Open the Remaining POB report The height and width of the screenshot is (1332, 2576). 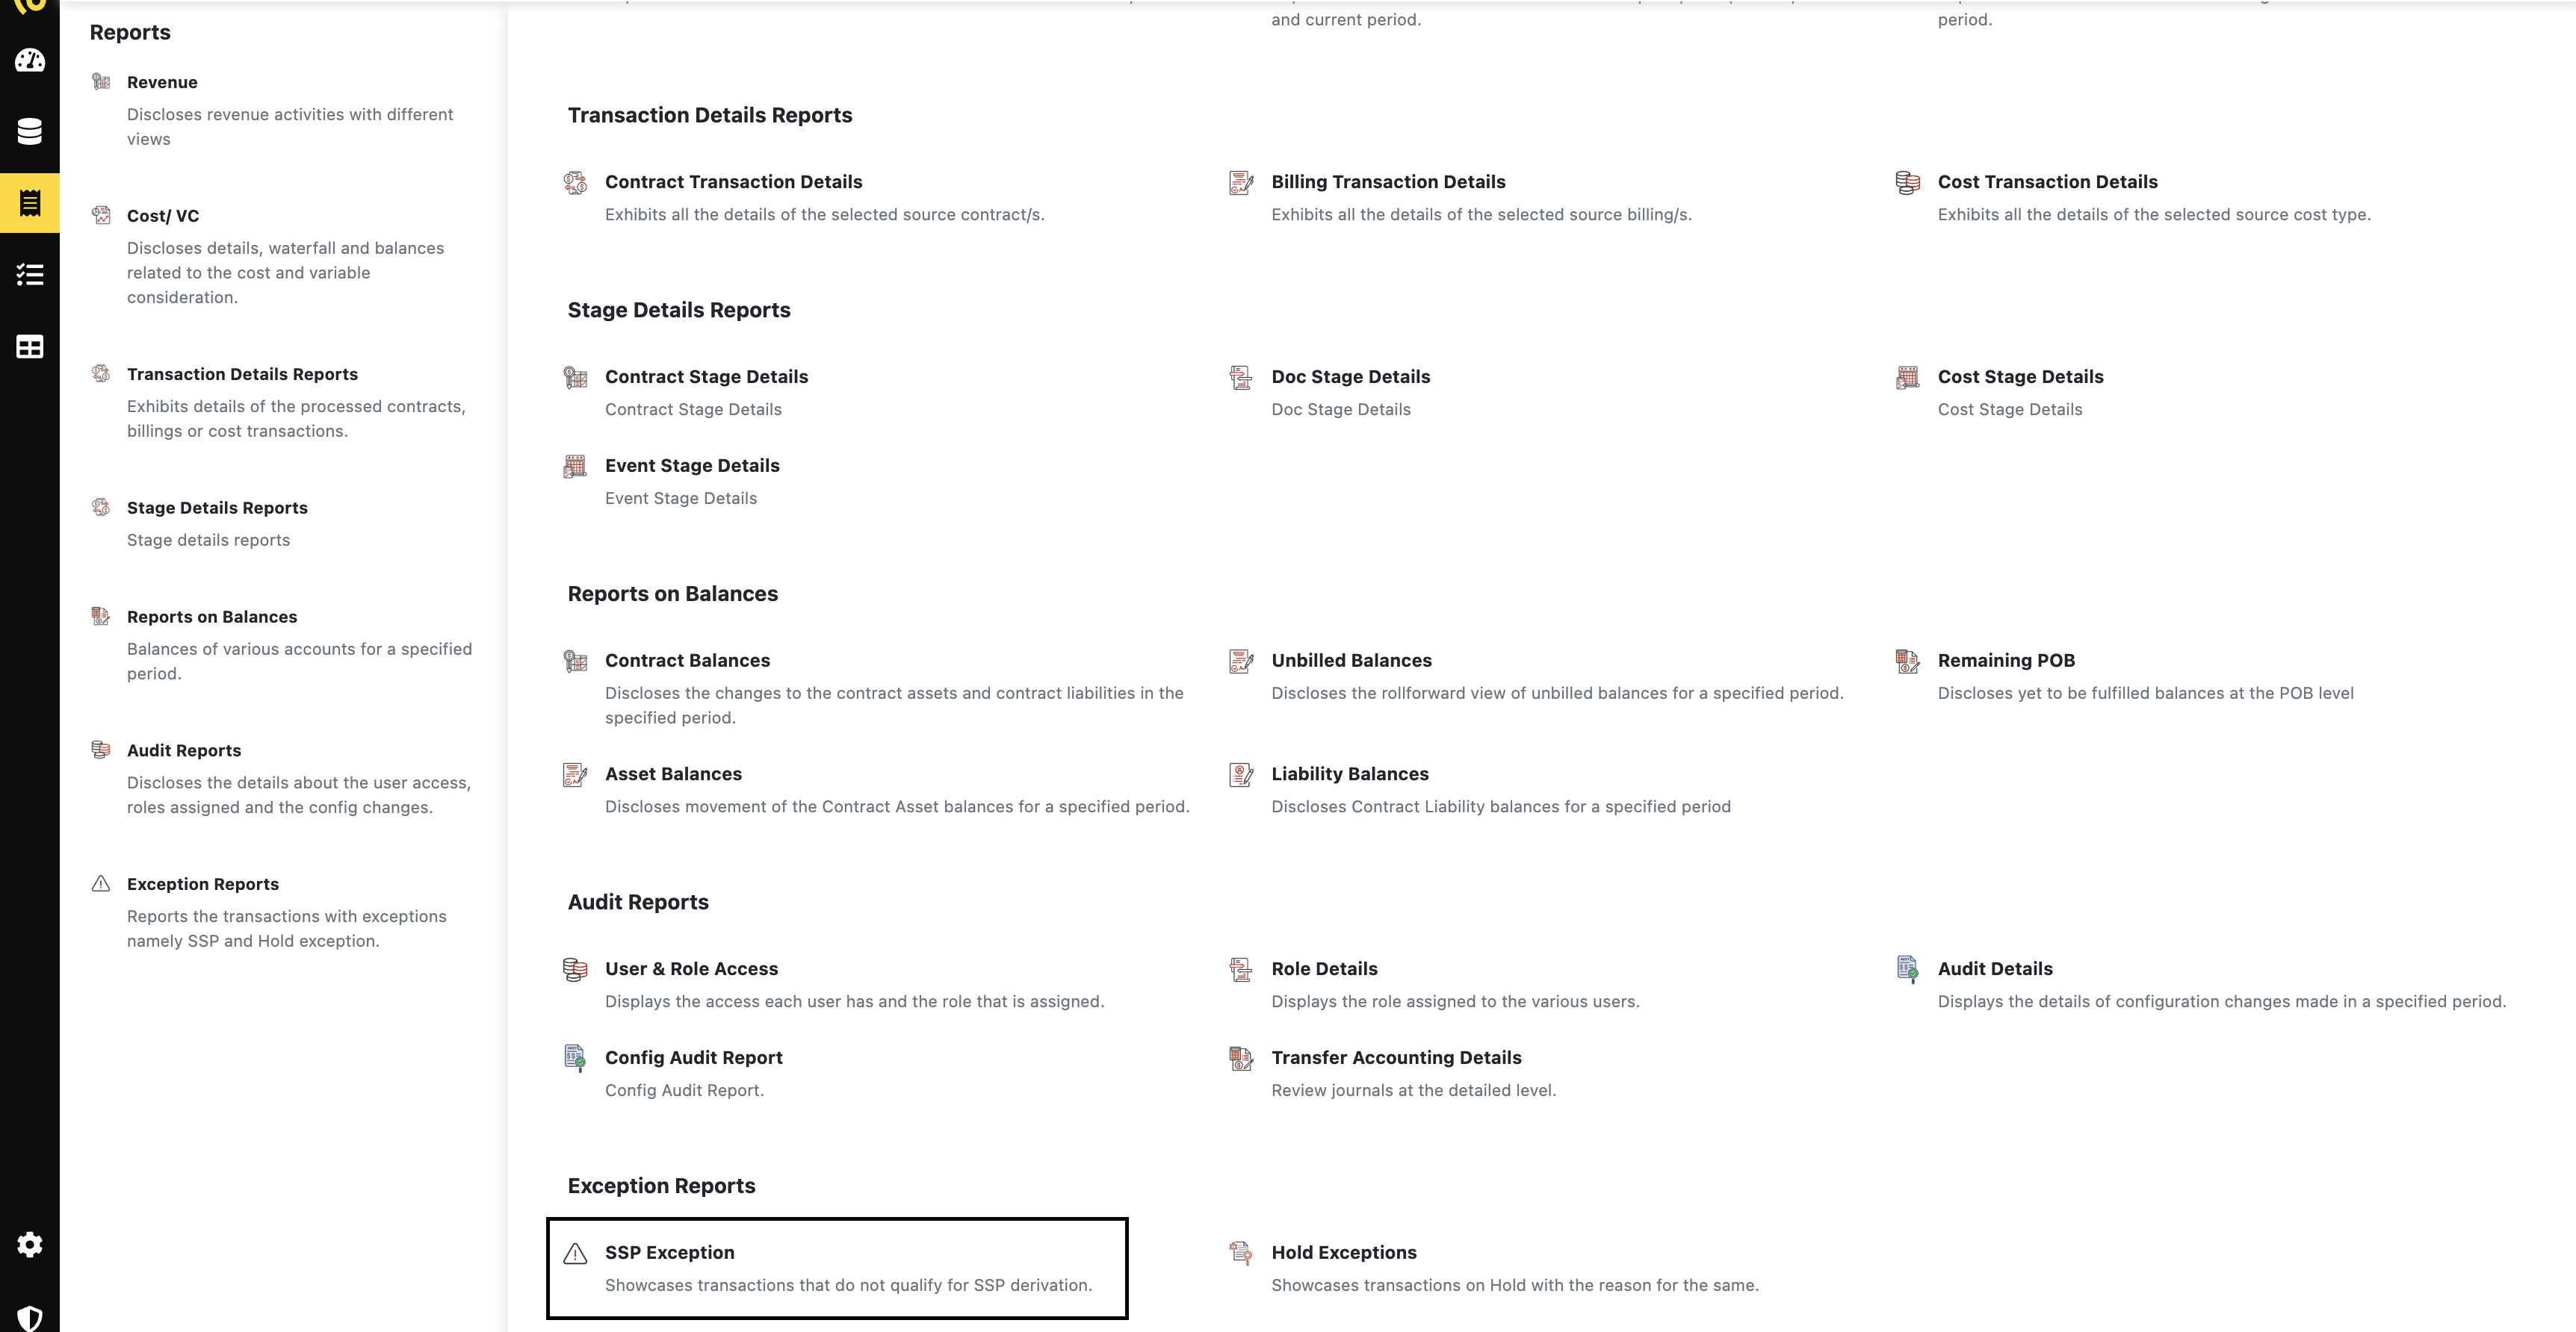coord(2006,661)
